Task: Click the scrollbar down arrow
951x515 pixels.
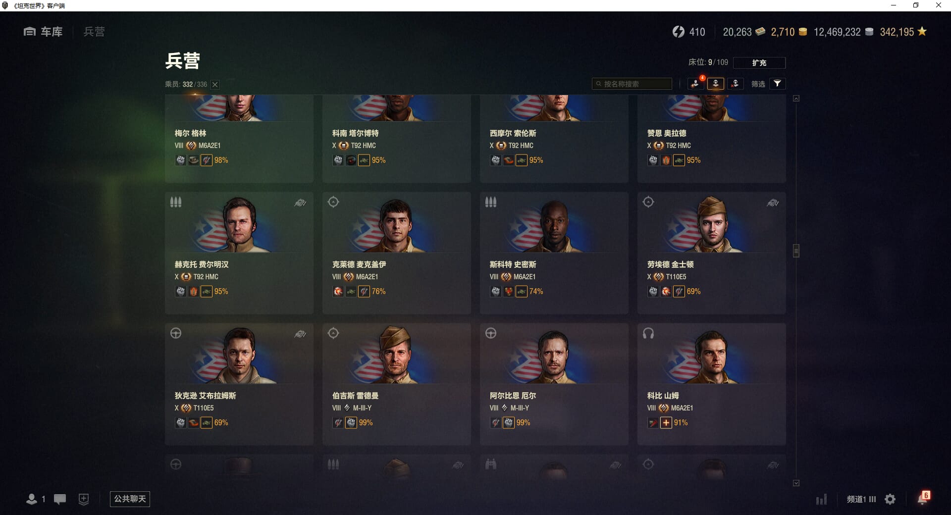Action: [x=796, y=483]
